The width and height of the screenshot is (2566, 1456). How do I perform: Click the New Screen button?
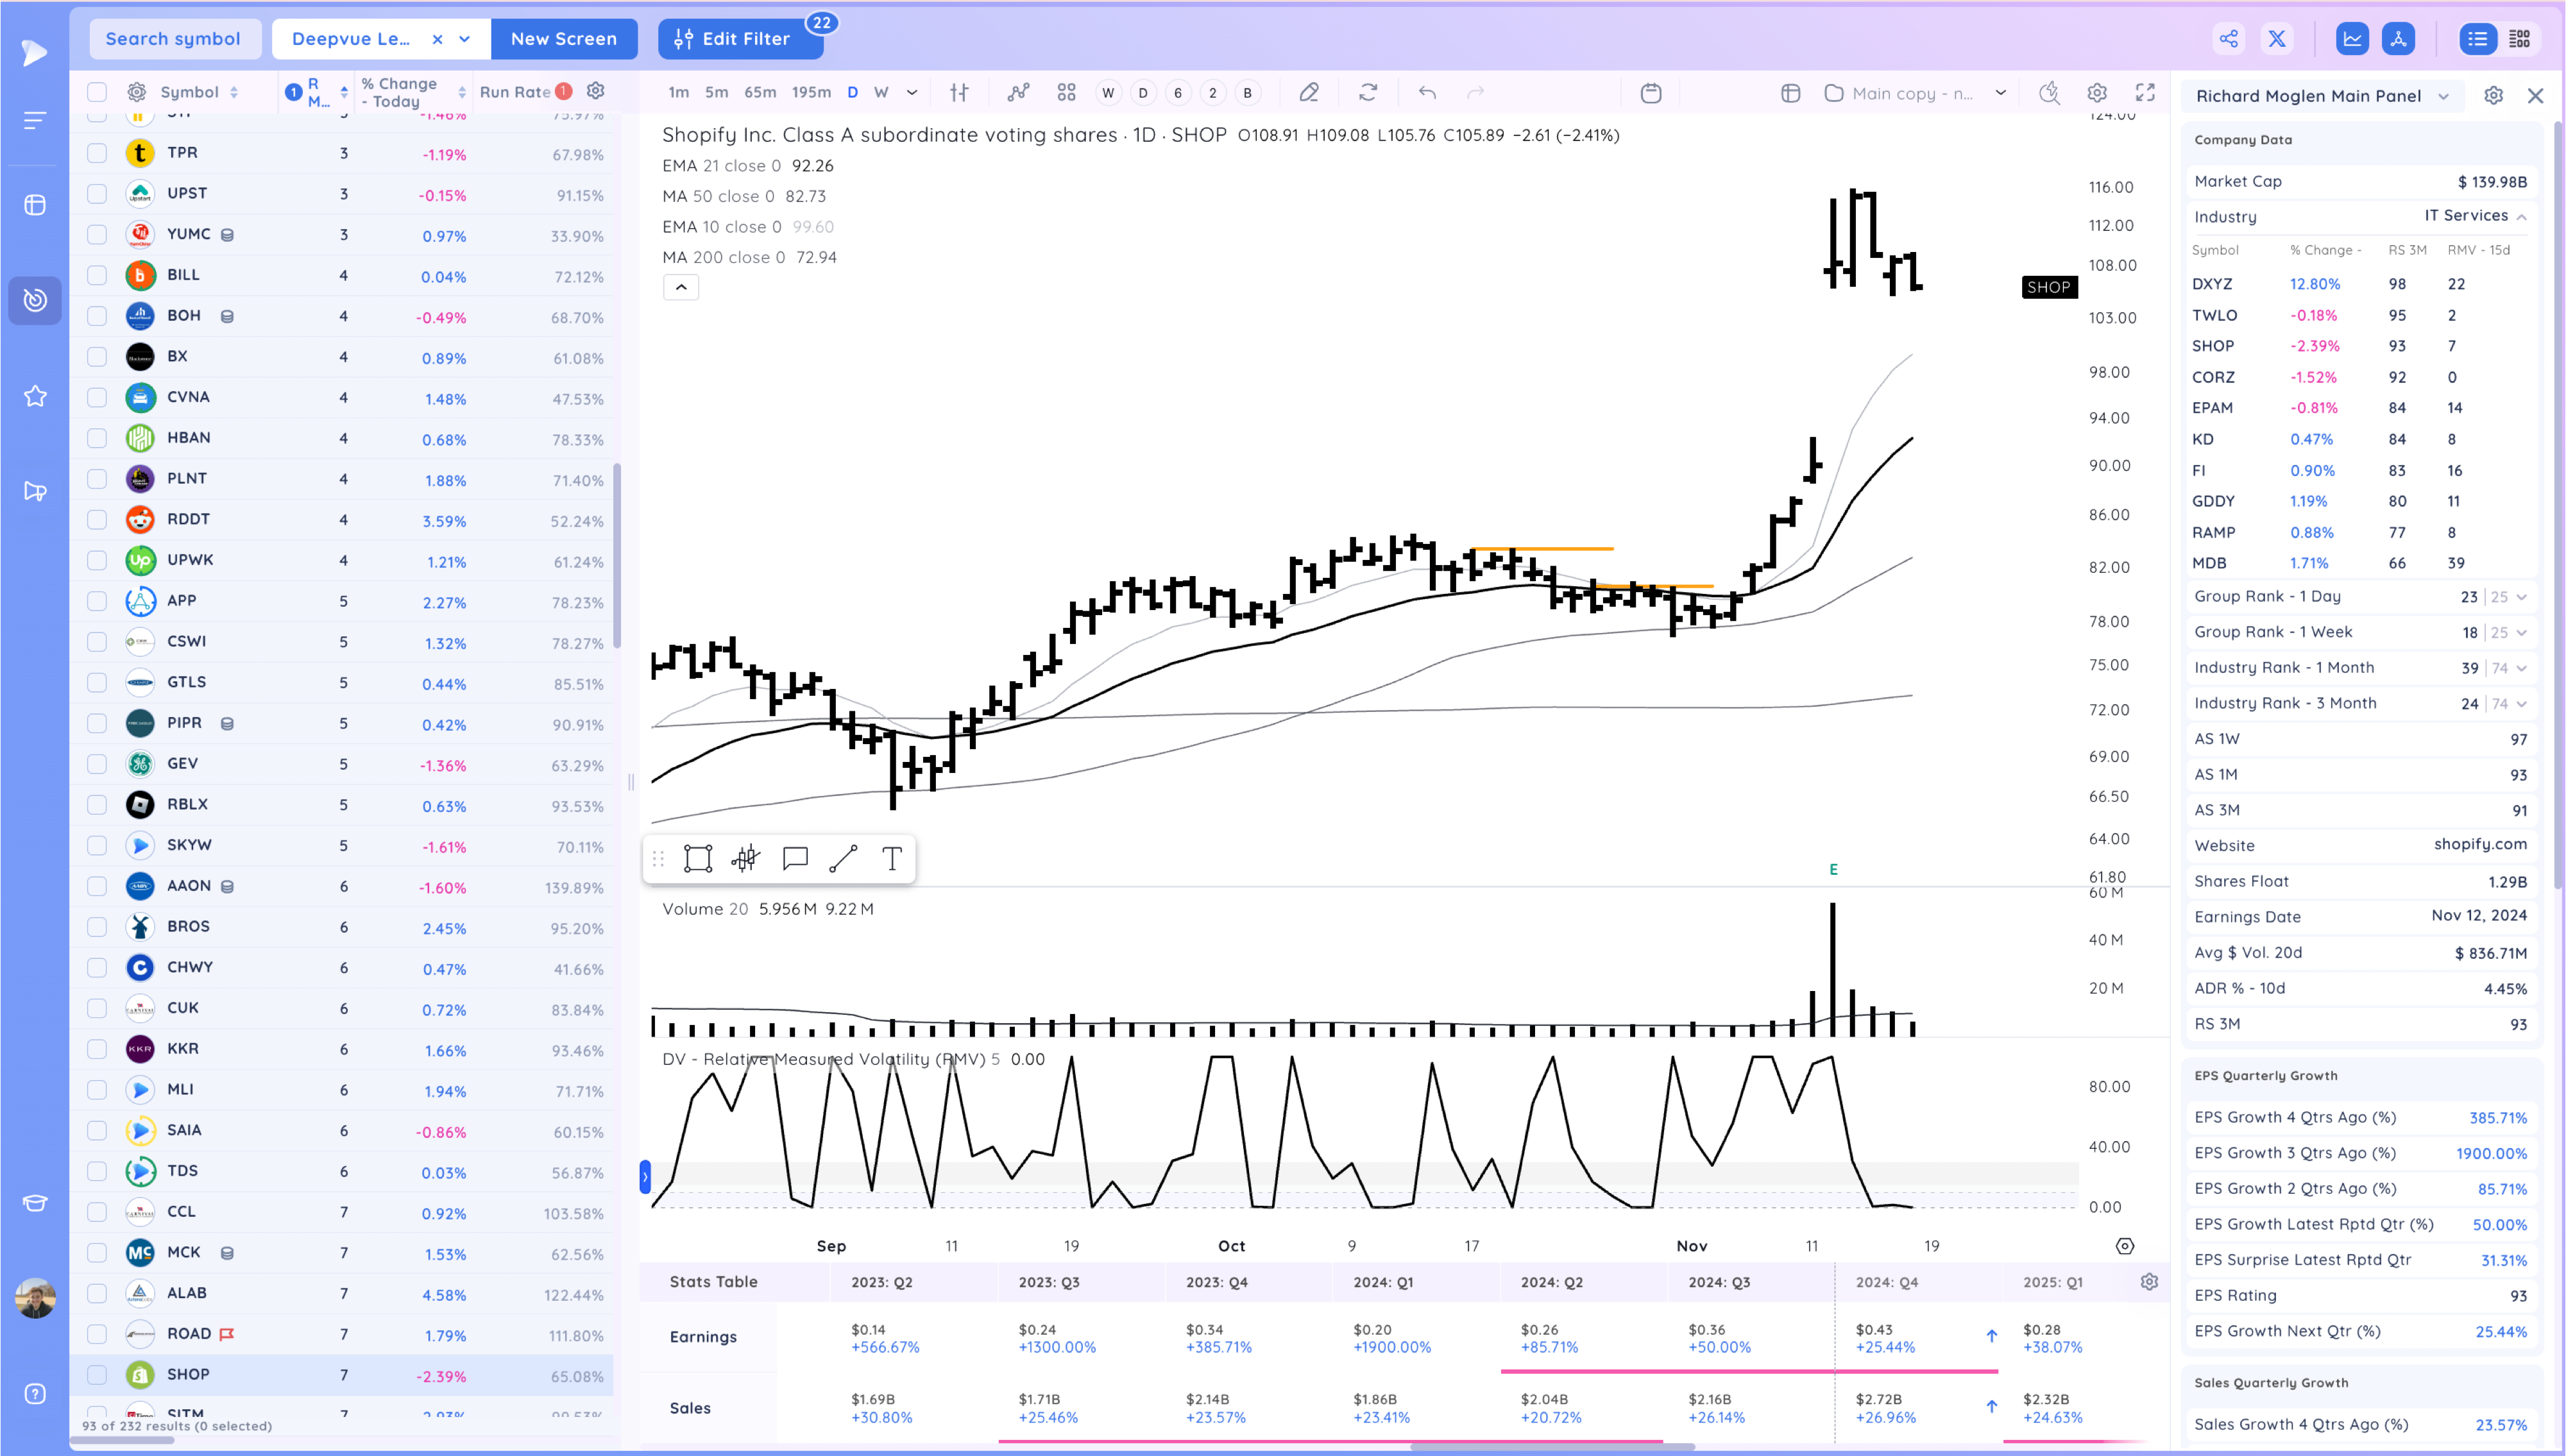(x=564, y=39)
